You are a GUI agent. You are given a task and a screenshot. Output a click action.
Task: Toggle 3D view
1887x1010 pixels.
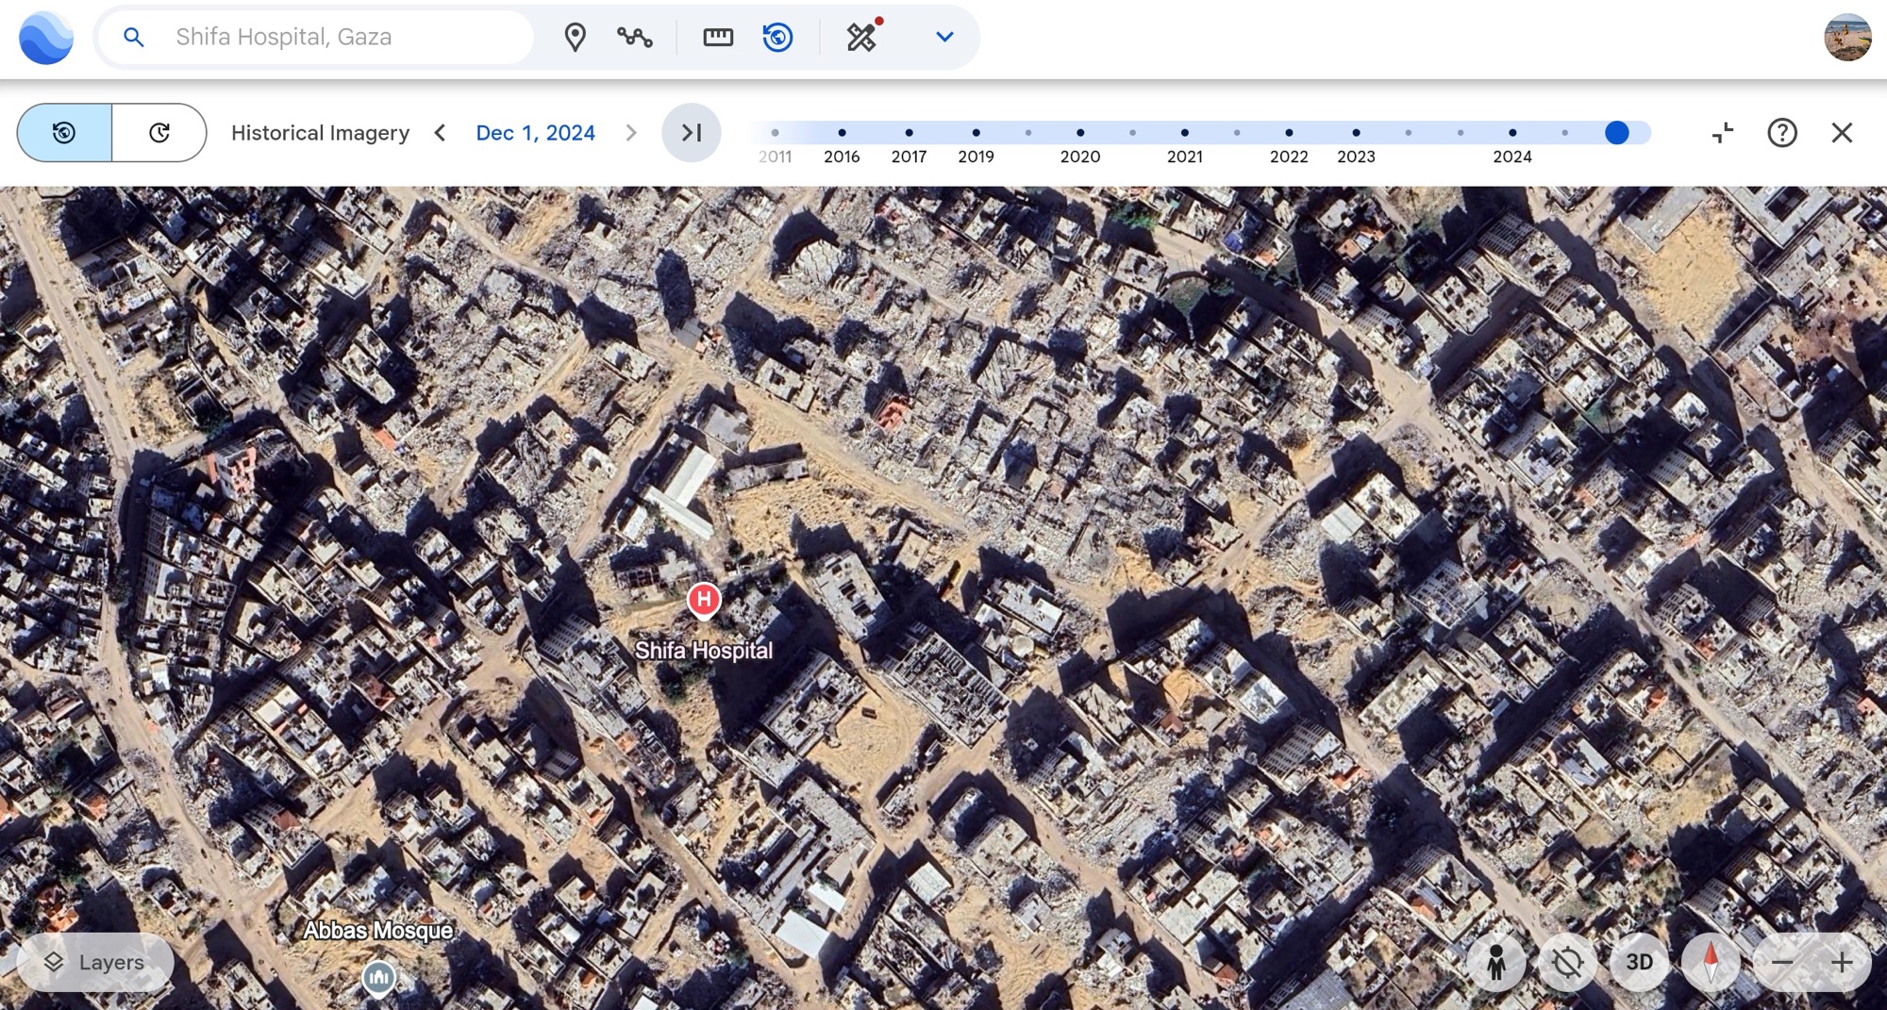[1639, 962]
